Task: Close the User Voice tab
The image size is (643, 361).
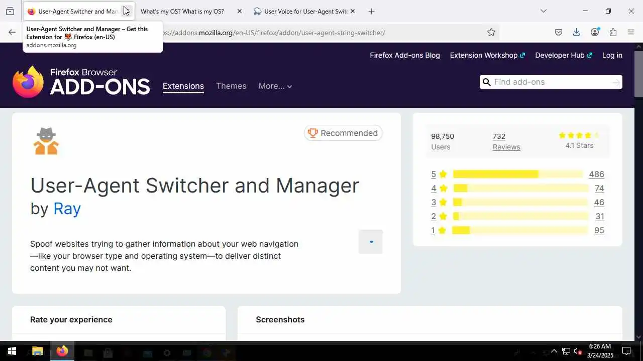Action: (352, 11)
